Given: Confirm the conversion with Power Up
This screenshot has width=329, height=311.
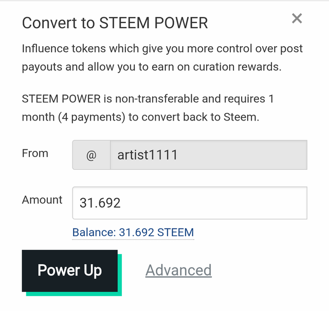Looking at the screenshot, I should pos(70,270).
